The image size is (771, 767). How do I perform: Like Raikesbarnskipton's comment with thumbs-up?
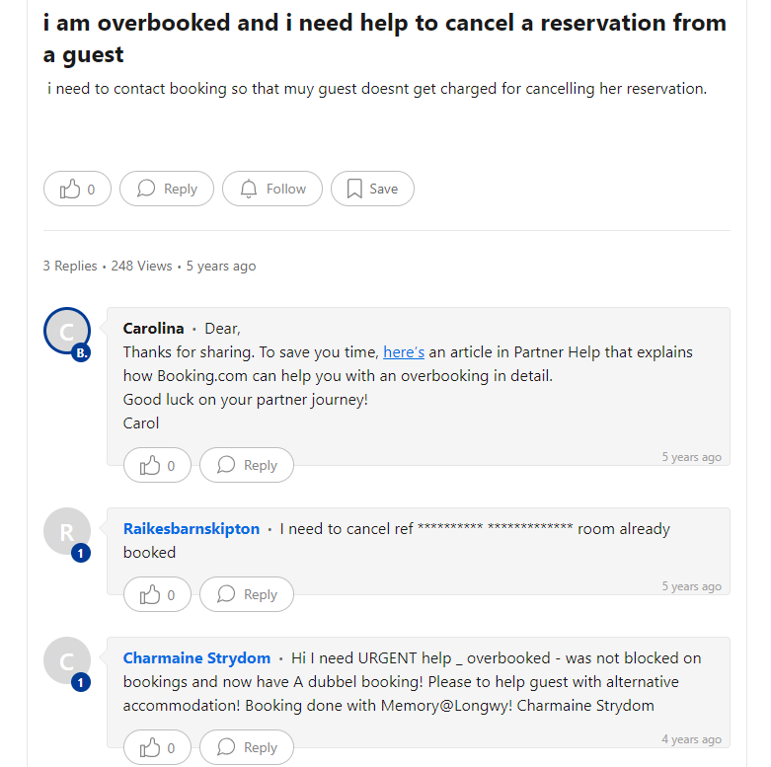click(157, 594)
